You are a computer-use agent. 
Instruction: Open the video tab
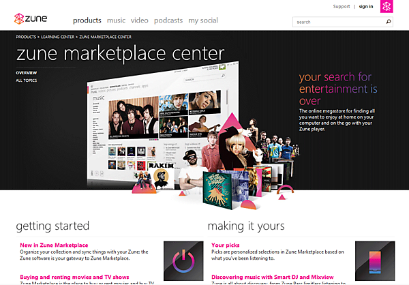point(140,20)
